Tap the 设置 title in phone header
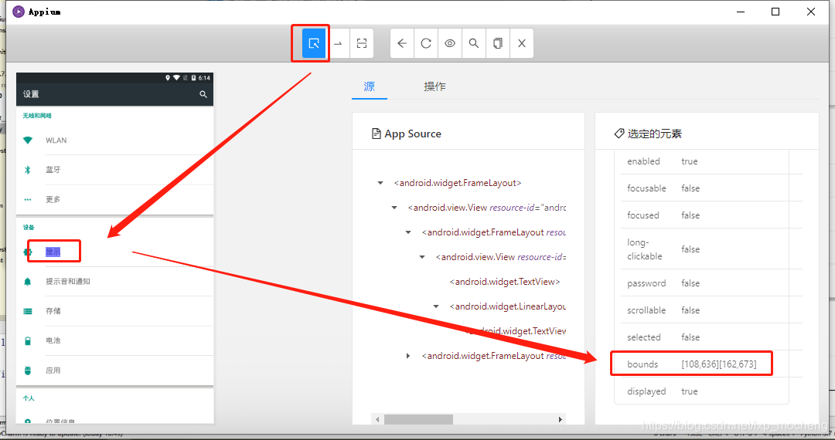835x440 pixels. 31,94
